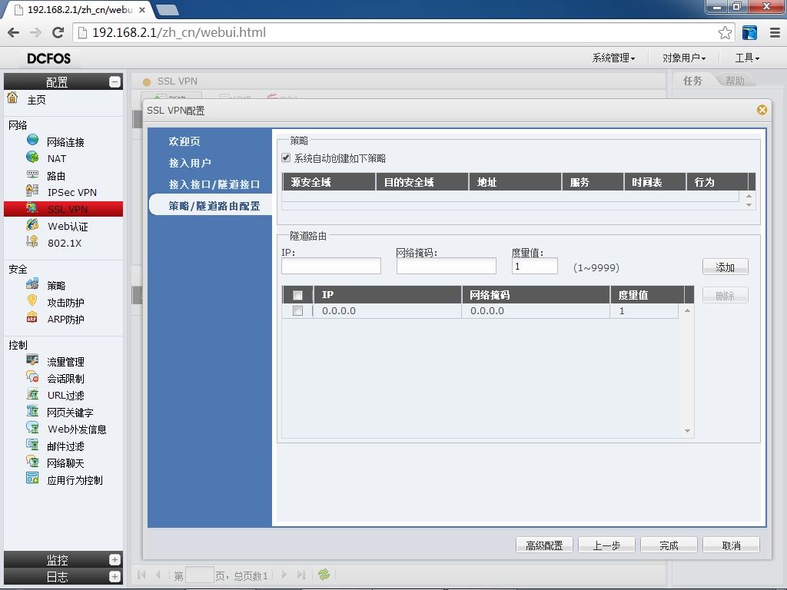The height and width of the screenshot is (590, 787).
Task: Click the 路由 icon in sidebar
Action: point(32,174)
